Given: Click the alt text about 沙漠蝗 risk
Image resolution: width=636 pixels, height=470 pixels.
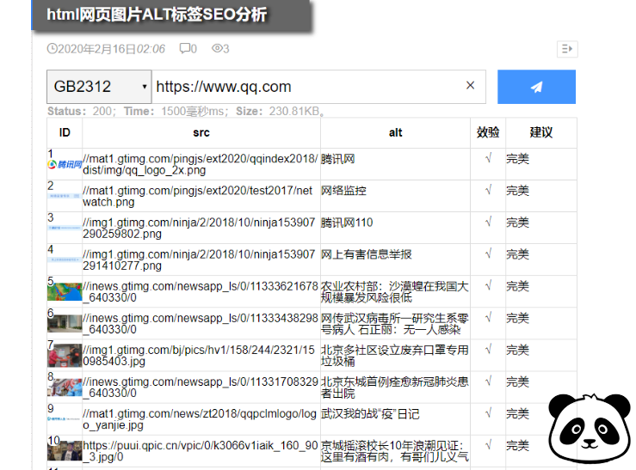Looking at the screenshot, I should 395,292.
